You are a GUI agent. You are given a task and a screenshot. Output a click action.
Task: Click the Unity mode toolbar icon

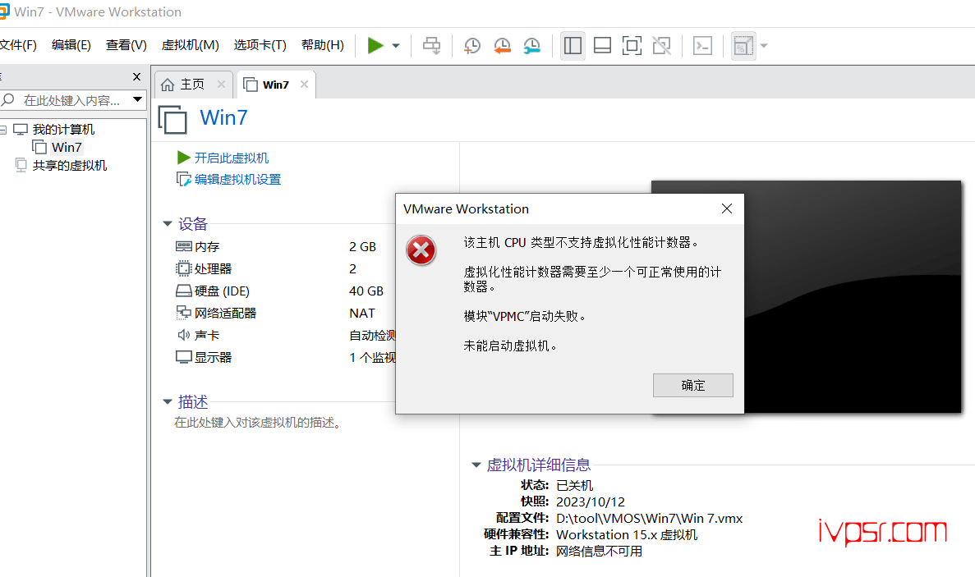pyautogui.click(x=661, y=45)
